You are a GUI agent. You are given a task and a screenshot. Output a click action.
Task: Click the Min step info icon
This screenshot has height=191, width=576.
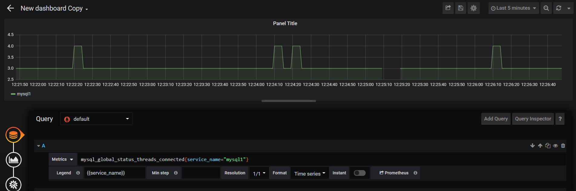tap(176, 173)
